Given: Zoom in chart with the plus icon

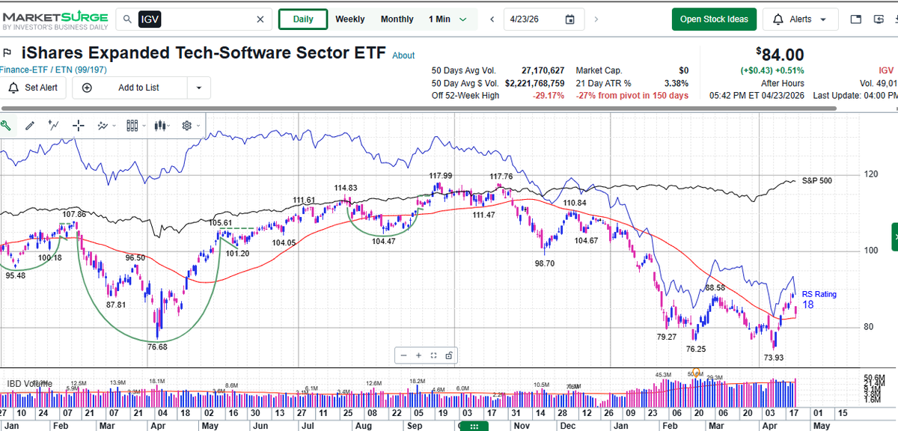Looking at the screenshot, I should 419,355.
